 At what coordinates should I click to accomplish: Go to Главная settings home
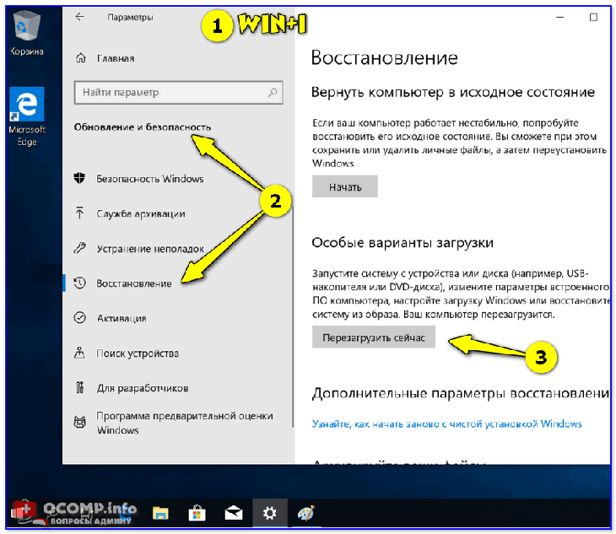116,58
